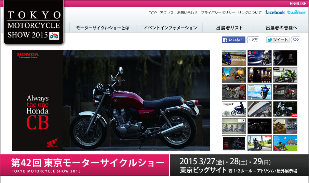Open the アクセス (access) link
The height and width of the screenshot is (183, 309).
167,13
